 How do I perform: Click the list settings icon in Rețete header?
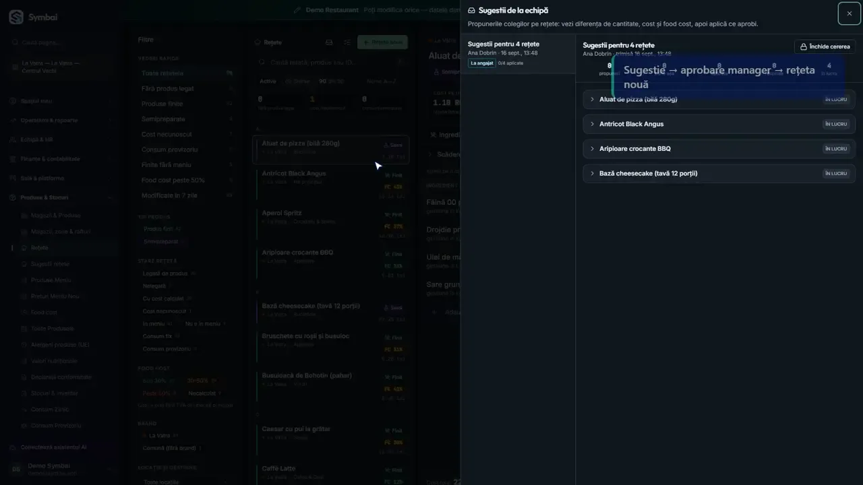[x=347, y=42]
